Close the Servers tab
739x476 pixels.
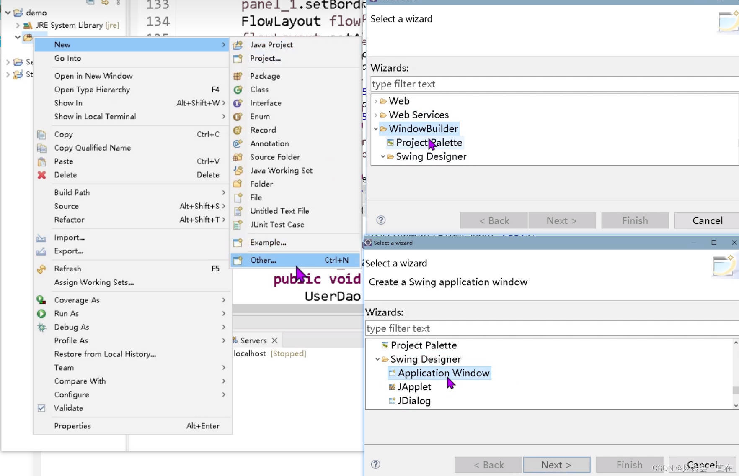tap(275, 340)
